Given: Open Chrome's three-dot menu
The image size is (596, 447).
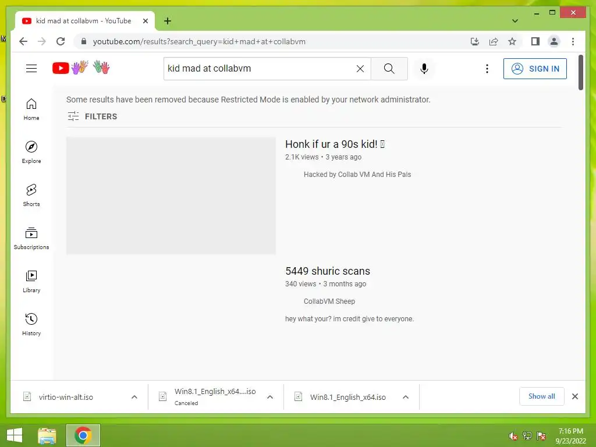Looking at the screenshot, I should coord(573,41).
